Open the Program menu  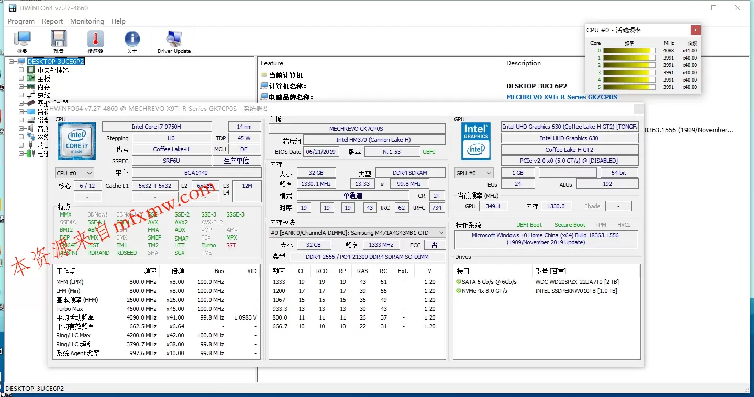[21, 21]
